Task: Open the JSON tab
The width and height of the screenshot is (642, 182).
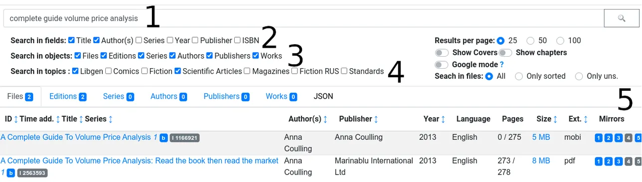Action: pos(323,96)
